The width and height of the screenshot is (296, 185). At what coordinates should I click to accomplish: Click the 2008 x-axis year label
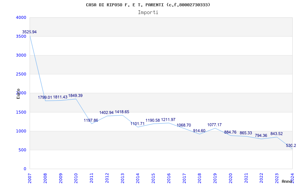pos(45,178)
